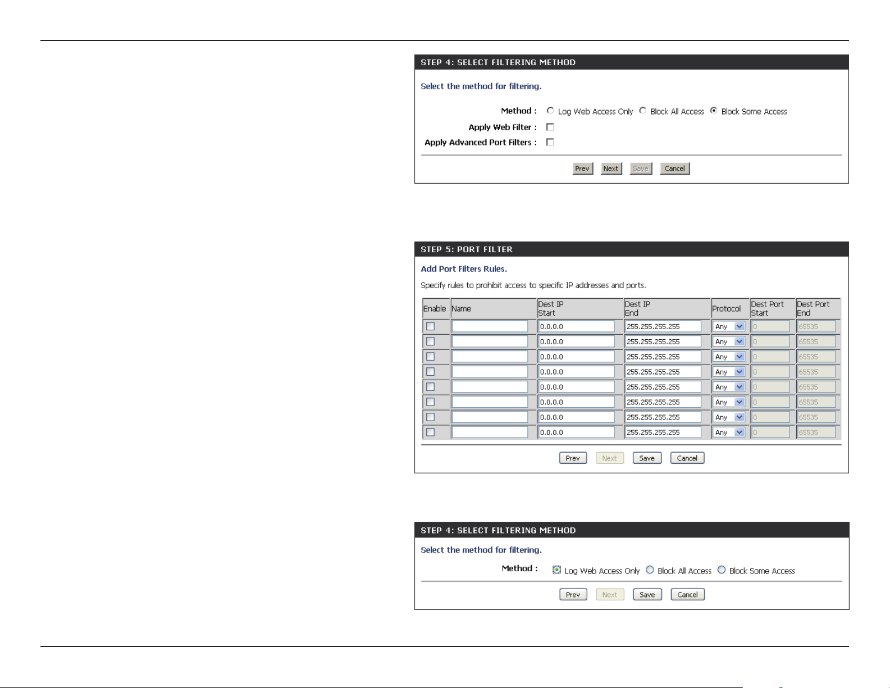This screenshot has width=890, height=688.
Task: Tick the Apply Advanced Port Filters checkbox
Action: pos(550,142)
